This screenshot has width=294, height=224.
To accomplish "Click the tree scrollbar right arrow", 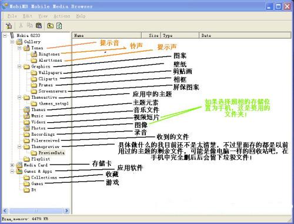I will tap(66, 211).
